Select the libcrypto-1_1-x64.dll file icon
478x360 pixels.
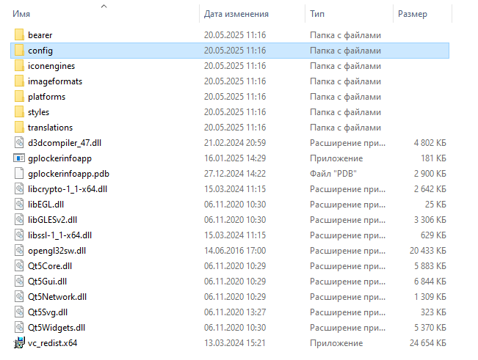[19, 188]
